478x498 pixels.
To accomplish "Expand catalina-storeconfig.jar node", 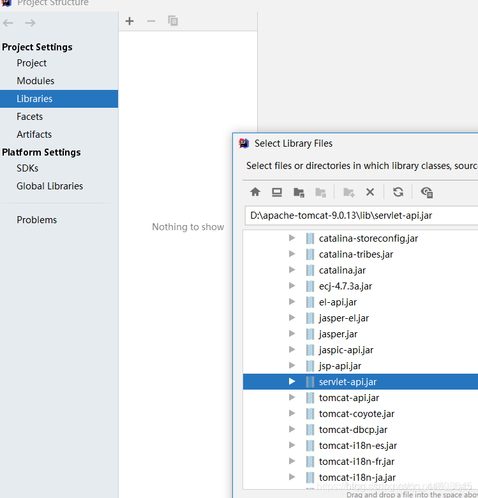I will point(292,238).
